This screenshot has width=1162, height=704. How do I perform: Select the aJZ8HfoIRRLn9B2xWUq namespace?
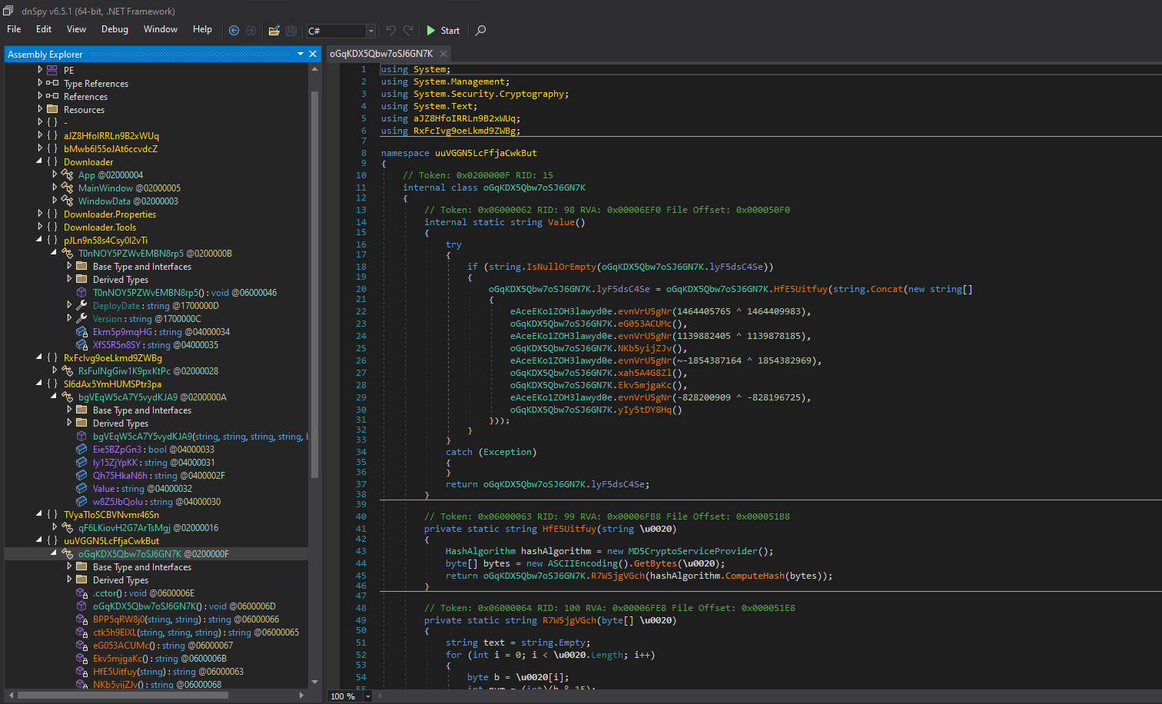coord(111,135)
